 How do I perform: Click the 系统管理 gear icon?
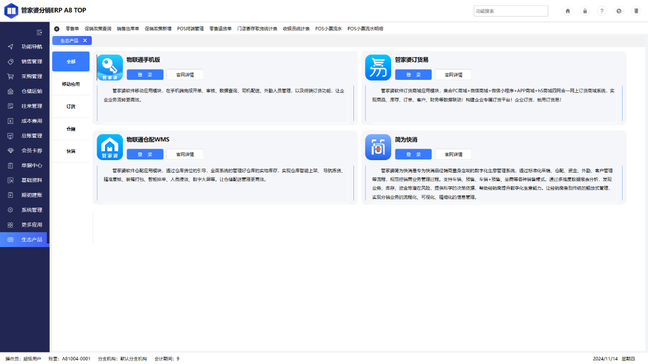pyautogui.click(x=10, y=210)
